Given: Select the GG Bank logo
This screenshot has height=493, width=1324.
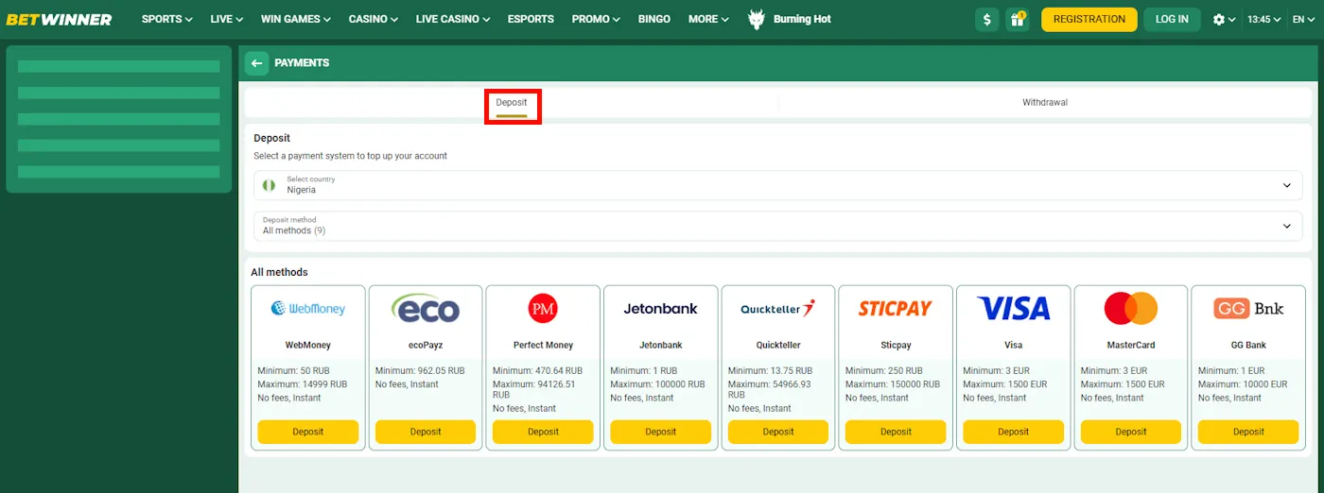Looking at the screenshot, I should pos(1248,308).
